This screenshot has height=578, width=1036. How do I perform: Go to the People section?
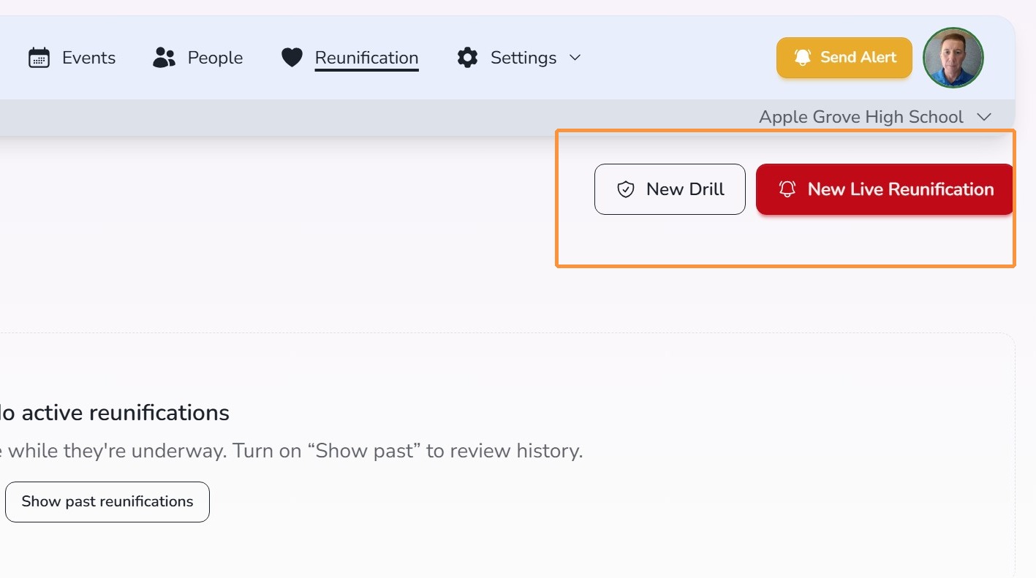point(197,58)
